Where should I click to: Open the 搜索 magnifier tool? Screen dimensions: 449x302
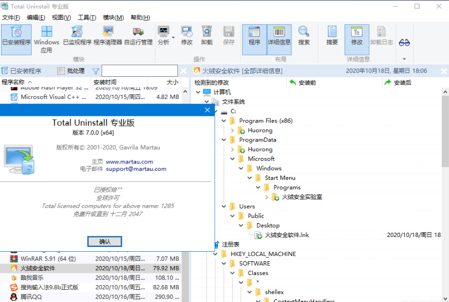pyautogui.click(x=304, y=36)
